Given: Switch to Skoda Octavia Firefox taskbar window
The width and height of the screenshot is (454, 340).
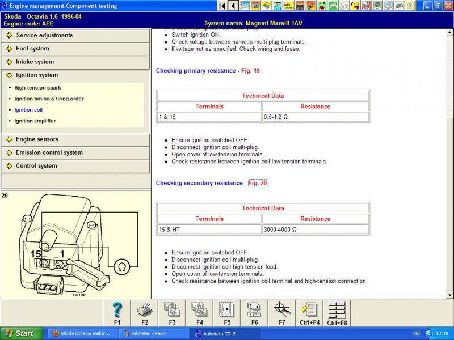Looking at the screenshot, I should coord(82,333).
